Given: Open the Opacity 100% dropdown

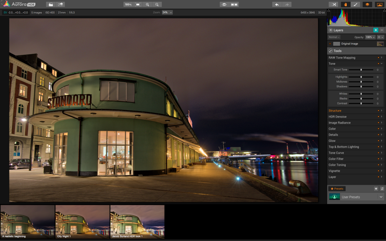Looking at the screenshot, I should [370, 37].
